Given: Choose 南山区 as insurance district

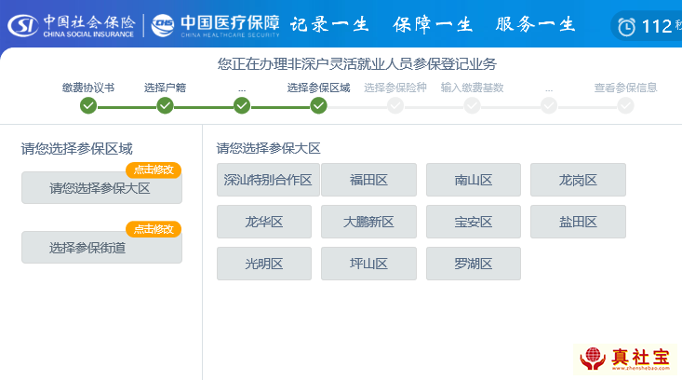Looking at the screenshot, I should click(474, 180).
